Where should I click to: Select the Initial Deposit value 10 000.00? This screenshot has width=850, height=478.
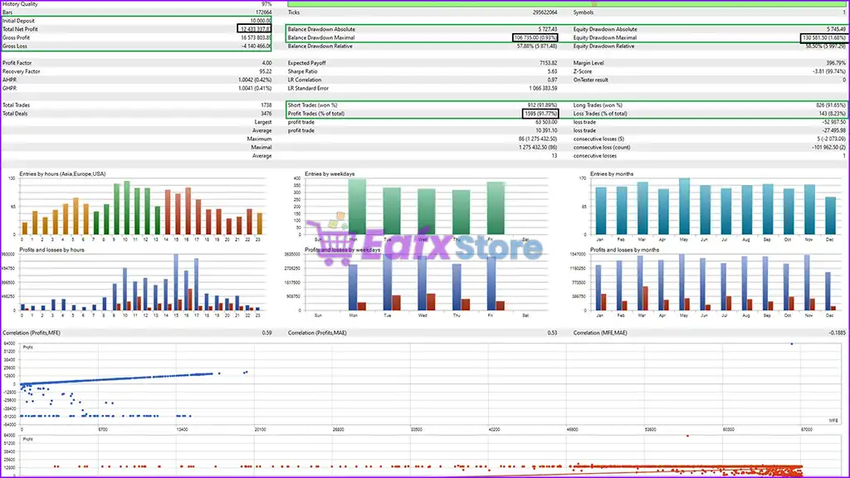pyautogui.click(x=261, y=21)
